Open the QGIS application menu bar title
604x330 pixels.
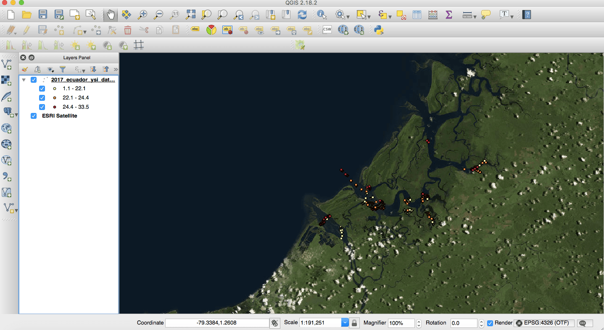point(302,3)
